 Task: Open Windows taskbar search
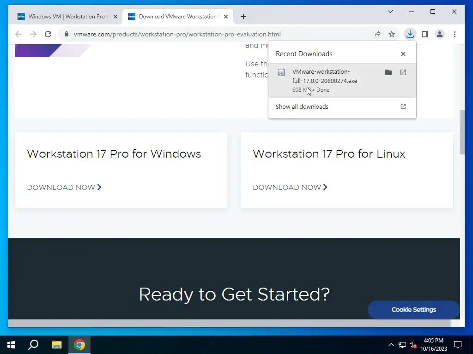(33, 345)
